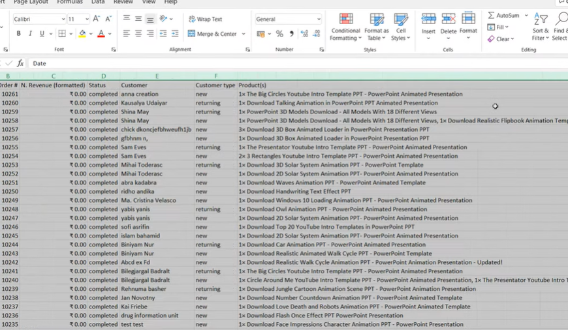Image resolution: width=568 pixels, height=330 pixels.
Task: Align text to top
Action: click(x=127, y=18)
